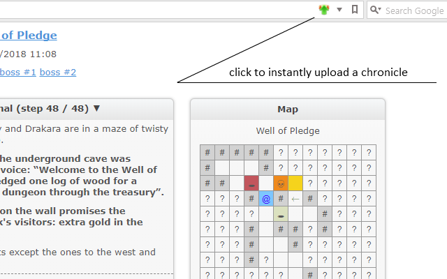Open the boss #1 link
Screen dimensions: 447x279
click(x=19, y=72)
